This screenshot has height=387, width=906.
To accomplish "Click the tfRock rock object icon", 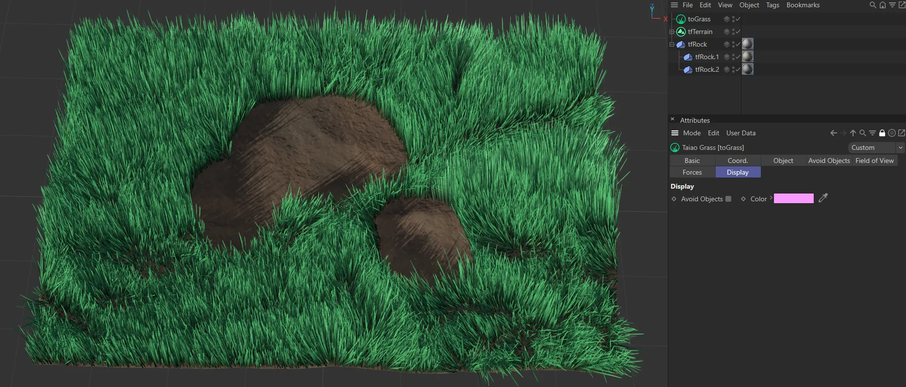I will tap(681, 45).
